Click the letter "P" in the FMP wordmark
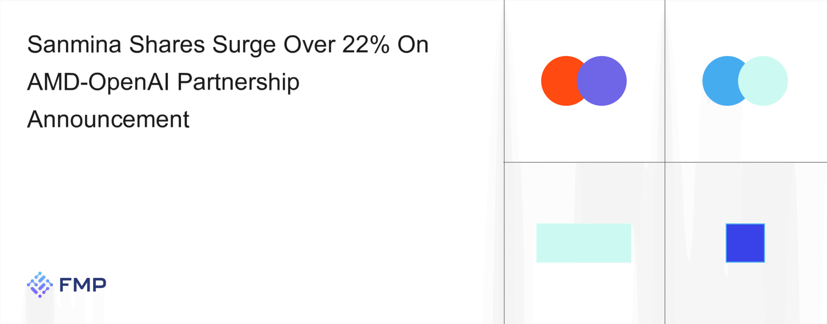The height and width of the screenshot is (324, 827). point(99,285)
